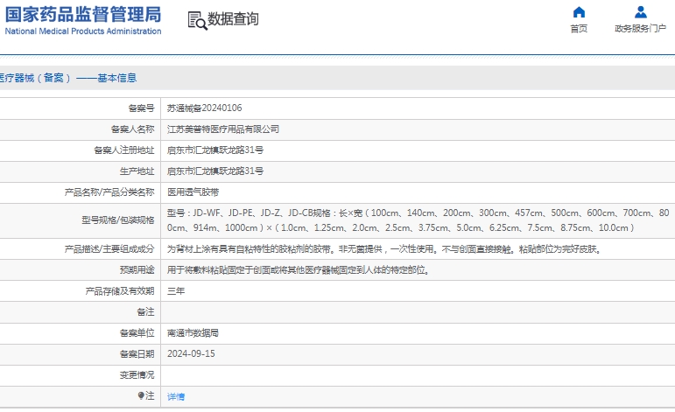The image size is (675, 412).
Task: Click the 产品名称/产品分类名称 label
Action: tap(109, 192)
